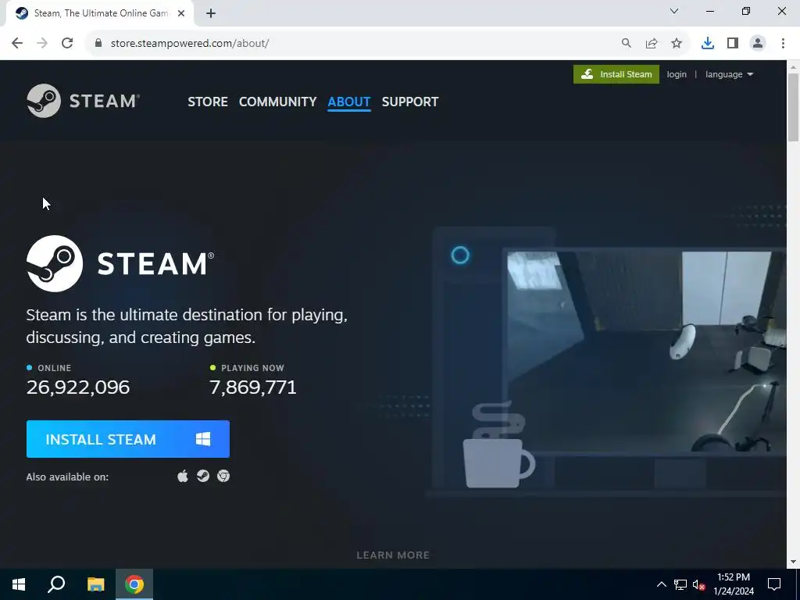Close the Steam browser tab
This screenshot has height=600, width=800.
(x=181, y=13)
